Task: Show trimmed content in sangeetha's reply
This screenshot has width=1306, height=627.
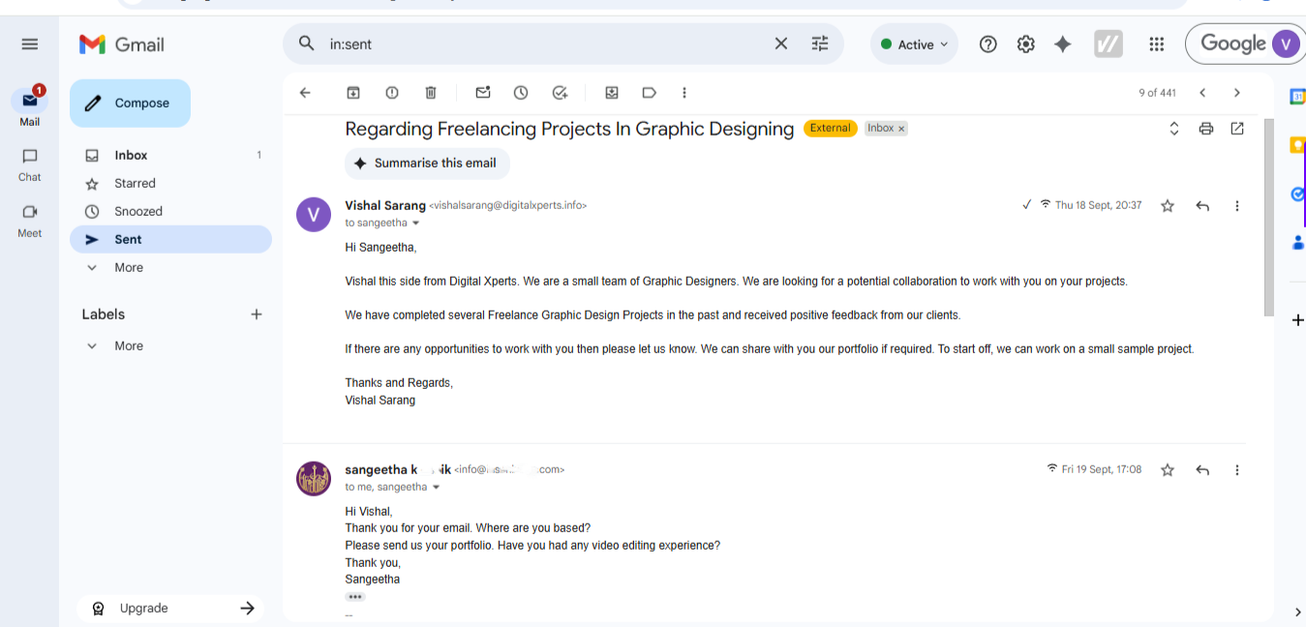Action: click(355, 597)
